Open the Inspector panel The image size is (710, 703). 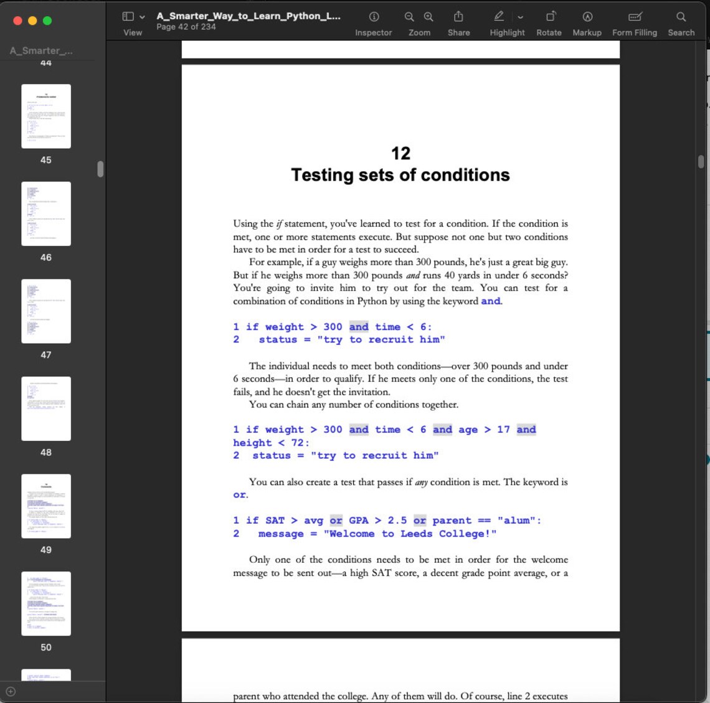(x=373, y=17)
